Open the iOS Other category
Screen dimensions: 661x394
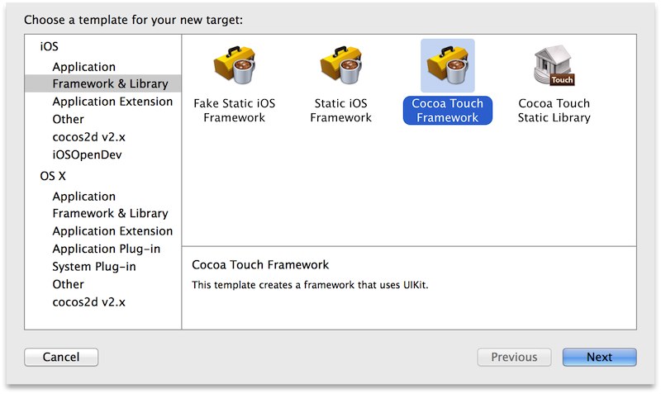click(69, 119)
